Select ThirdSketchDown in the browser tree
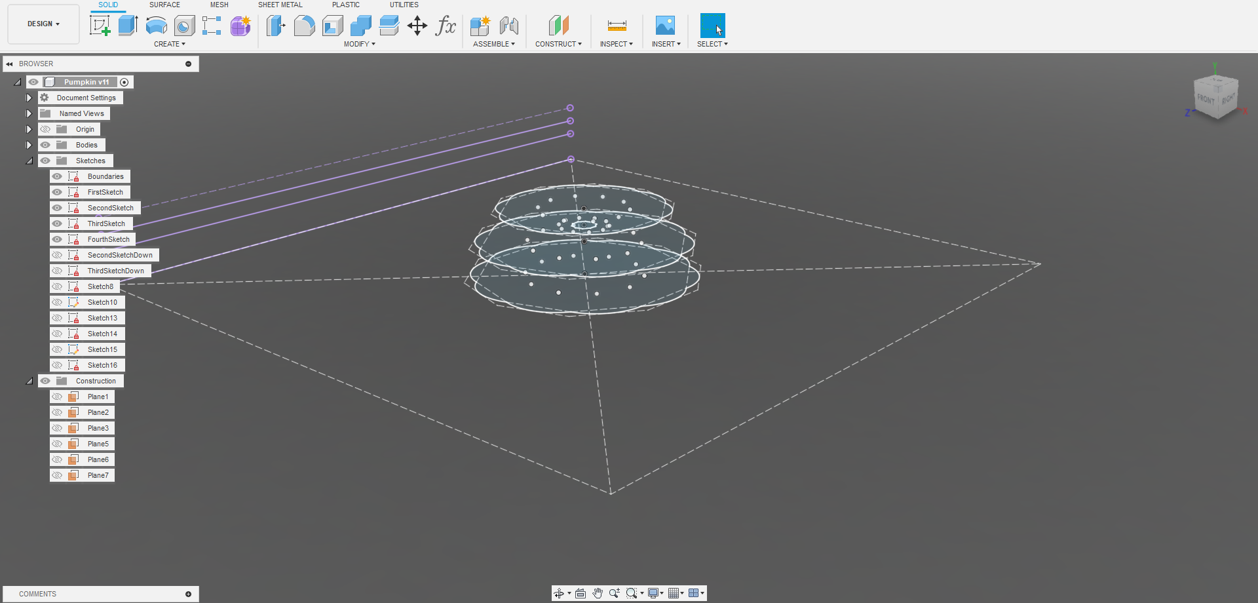Screen dimensions: 1258x603 (x=116, y=271)
